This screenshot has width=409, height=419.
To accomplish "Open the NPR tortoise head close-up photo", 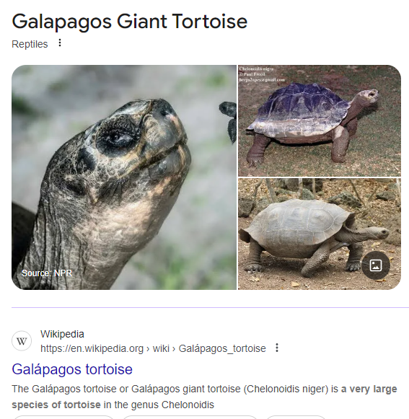I will 124,177.
